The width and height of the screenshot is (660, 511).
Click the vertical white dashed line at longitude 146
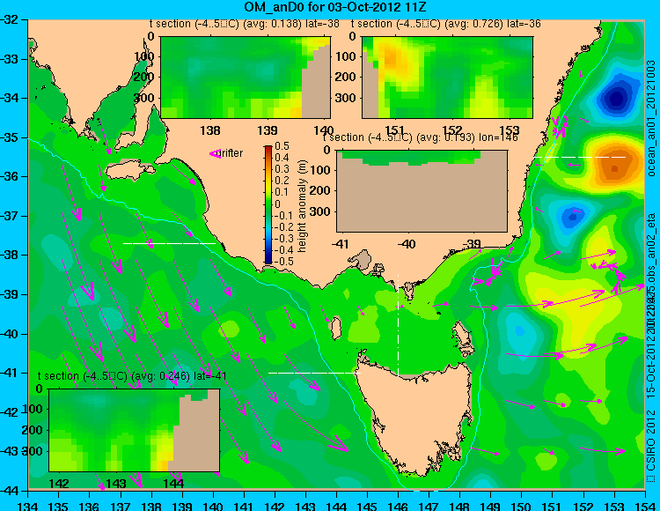(x=398, y=326)
